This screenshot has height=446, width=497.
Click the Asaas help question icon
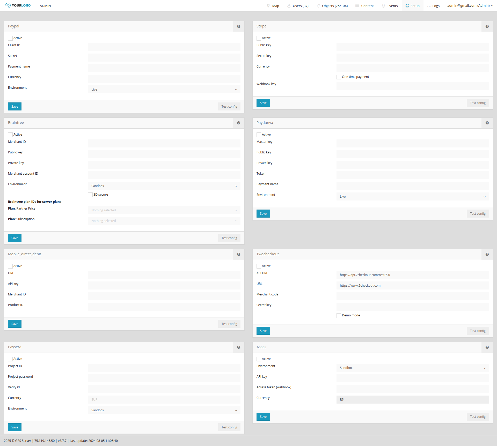[x=487, y=347]
